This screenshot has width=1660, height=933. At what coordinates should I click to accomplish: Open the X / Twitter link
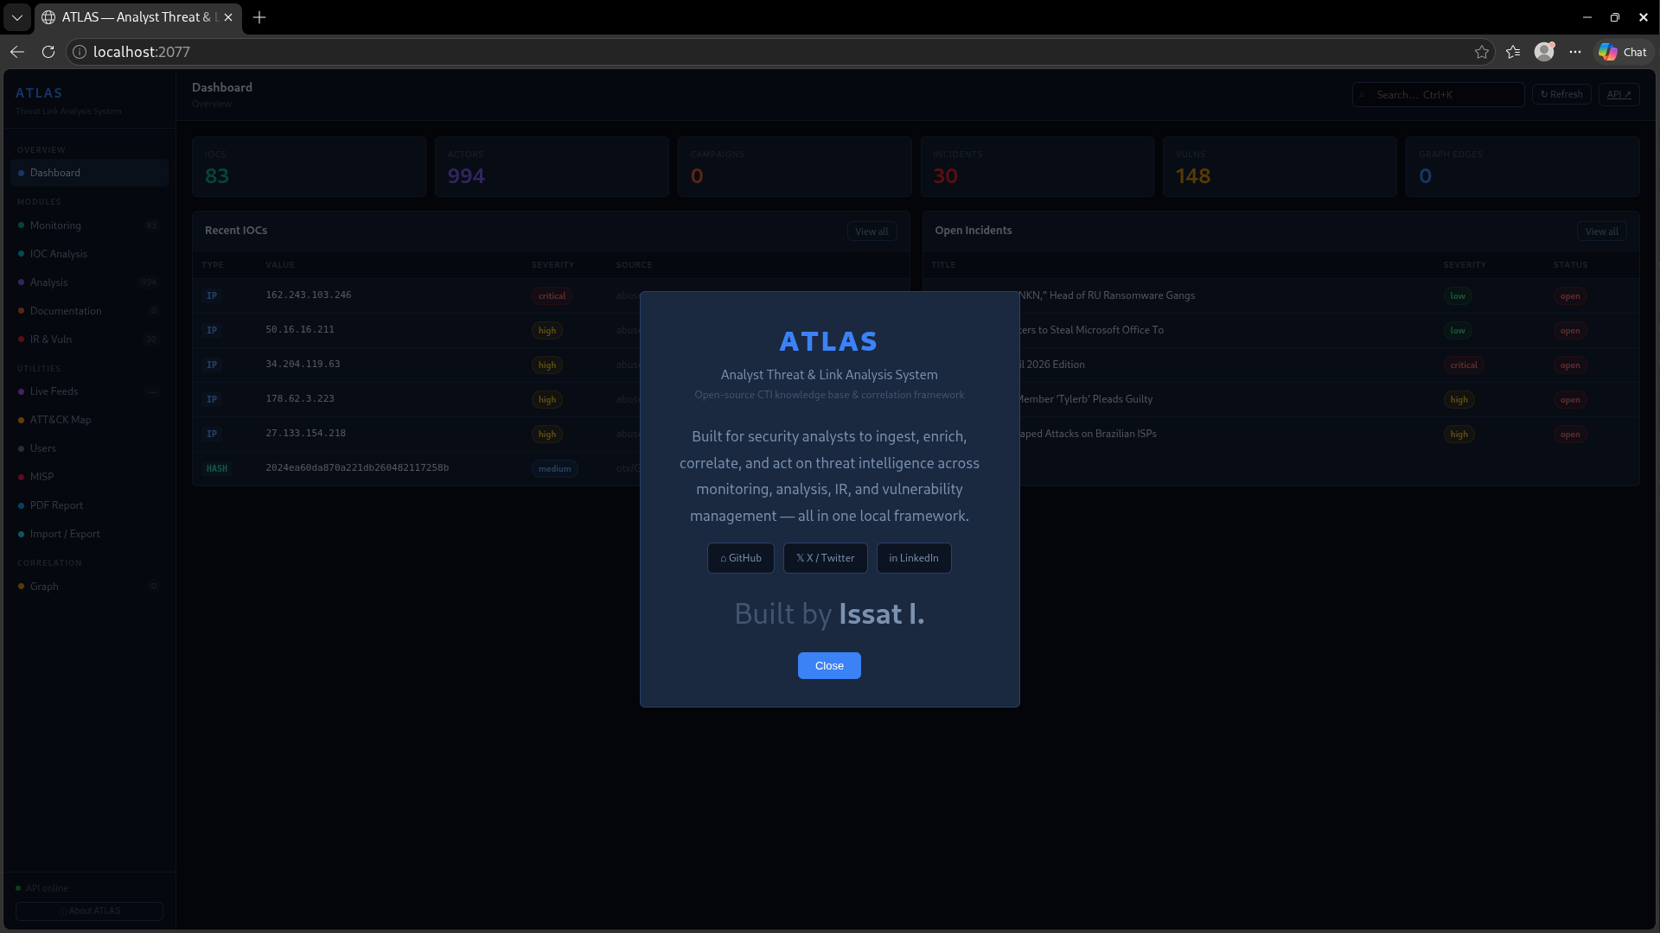pos(825,558)
